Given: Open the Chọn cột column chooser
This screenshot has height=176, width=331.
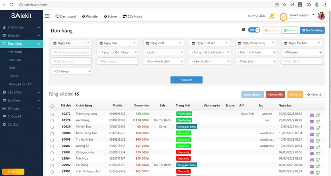Looking at the screenshot, I should tap(315, 95).
